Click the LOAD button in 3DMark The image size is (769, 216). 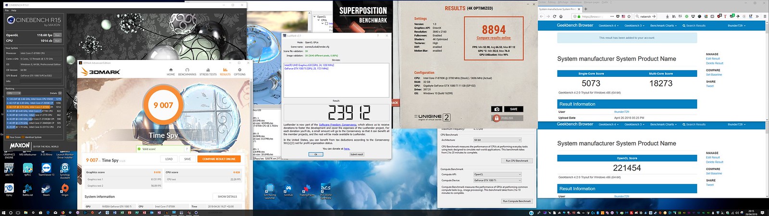pyautogui.click(x=169, y=159)
